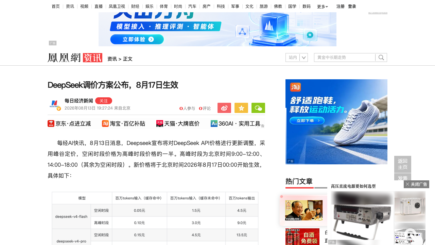The height and width of the screenshot is (245, 435).
Task: Go to 首页 in top navigation
Action: click(x=56, y=6)
